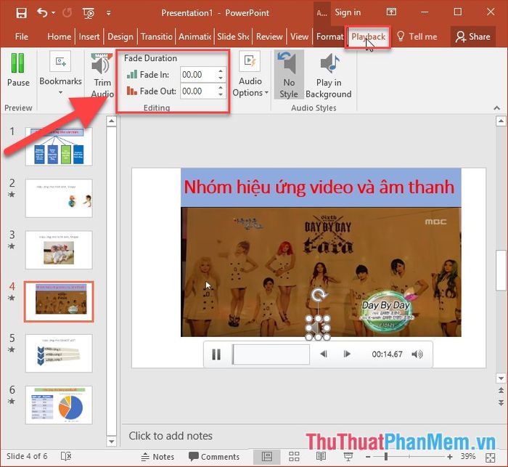Move back 0.25 seconds in audio
The image size is (508, 467).
click(x=324, y=354)
